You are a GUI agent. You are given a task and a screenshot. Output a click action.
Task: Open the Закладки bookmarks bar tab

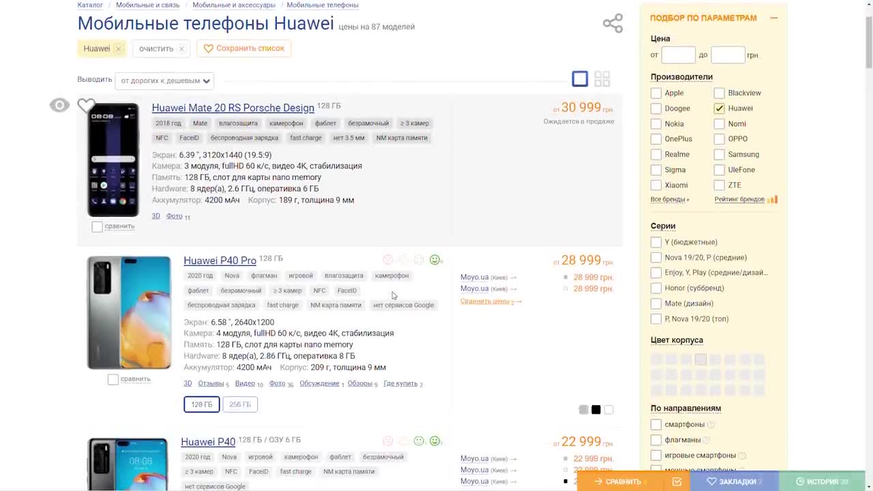click(x=734, y=481)
